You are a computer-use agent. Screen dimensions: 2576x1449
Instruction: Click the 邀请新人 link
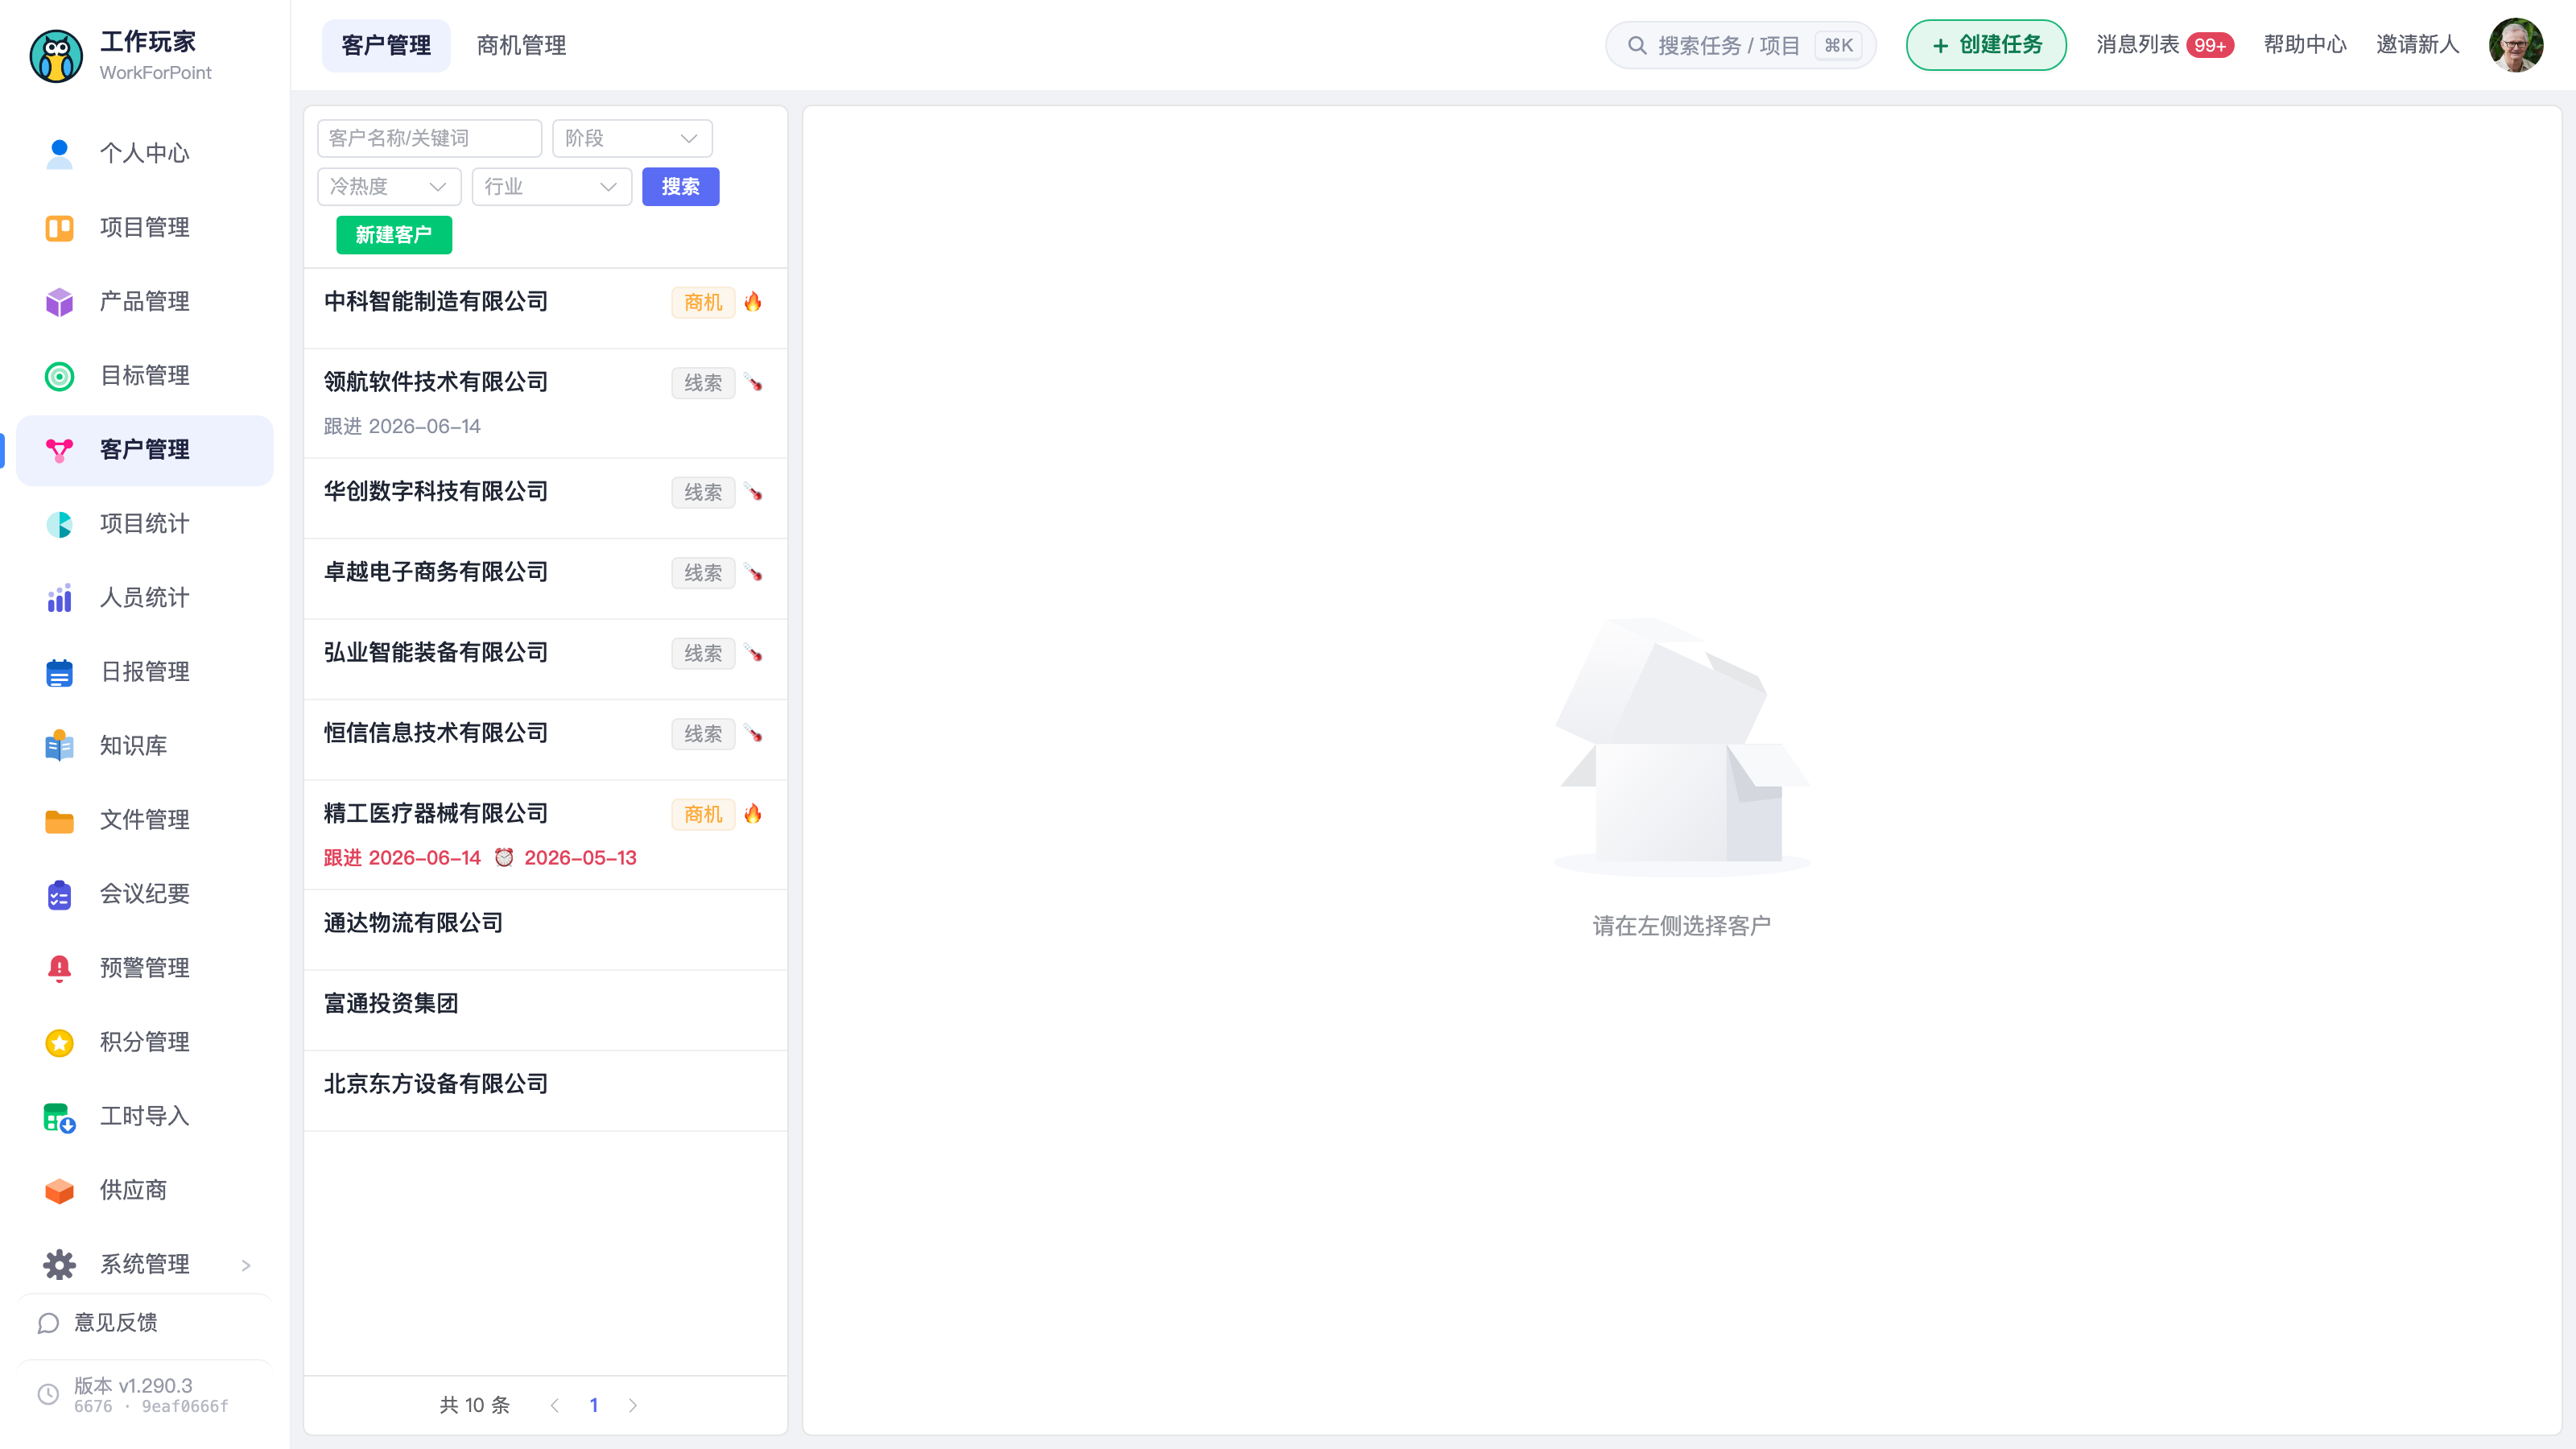tap(2417, 45)
